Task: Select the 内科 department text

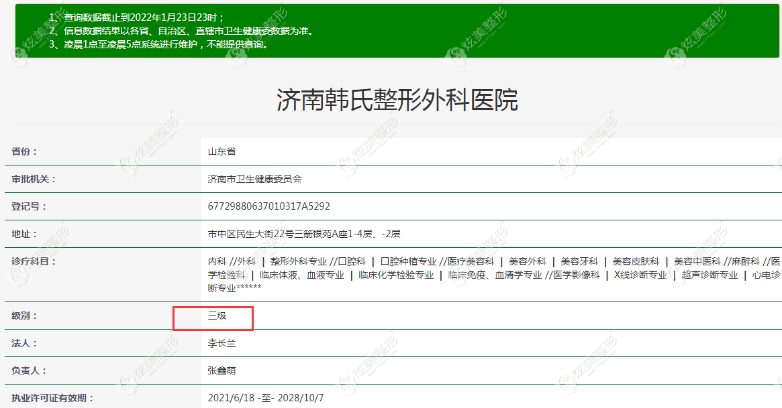Action: click(217, 261)
